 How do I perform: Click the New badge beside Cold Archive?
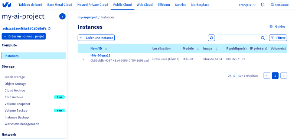pos(59,97)
